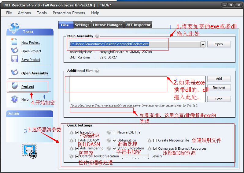Click help icon beside Main Assembly title
This screenshot has height=173, width=244.
coord(97,36)
